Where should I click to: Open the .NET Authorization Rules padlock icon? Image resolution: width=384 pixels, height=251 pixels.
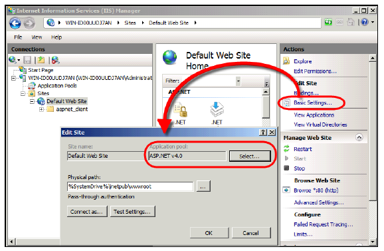pos(181,111)
